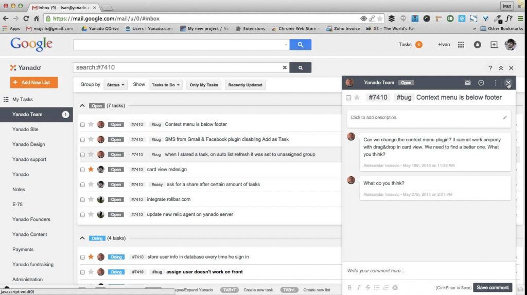Select the Yanado Design list
The height and width of the screenshot is (295, 527).
tap(29, 144)
